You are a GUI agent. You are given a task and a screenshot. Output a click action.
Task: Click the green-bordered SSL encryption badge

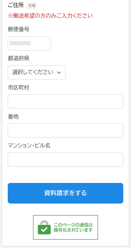tap(65, 227)
